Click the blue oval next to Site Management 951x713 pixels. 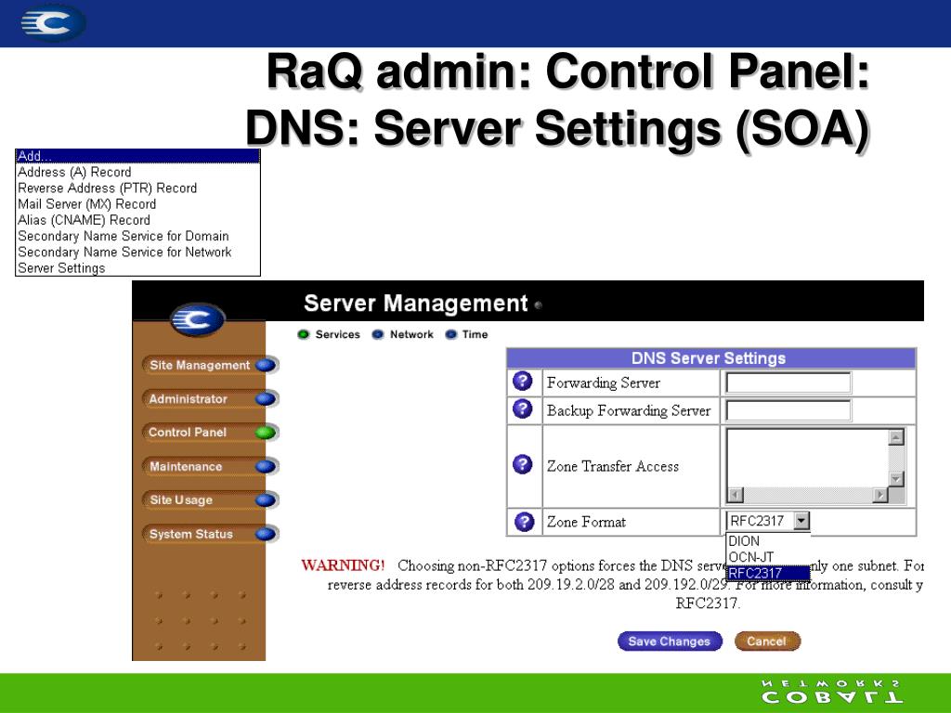click(266, 365)
